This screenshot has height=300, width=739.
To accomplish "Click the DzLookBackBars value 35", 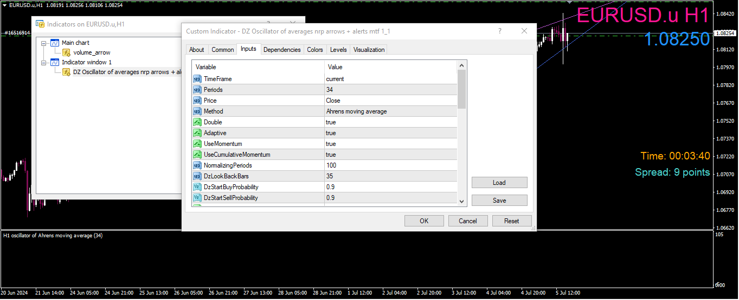I will [x=330, y=176].
